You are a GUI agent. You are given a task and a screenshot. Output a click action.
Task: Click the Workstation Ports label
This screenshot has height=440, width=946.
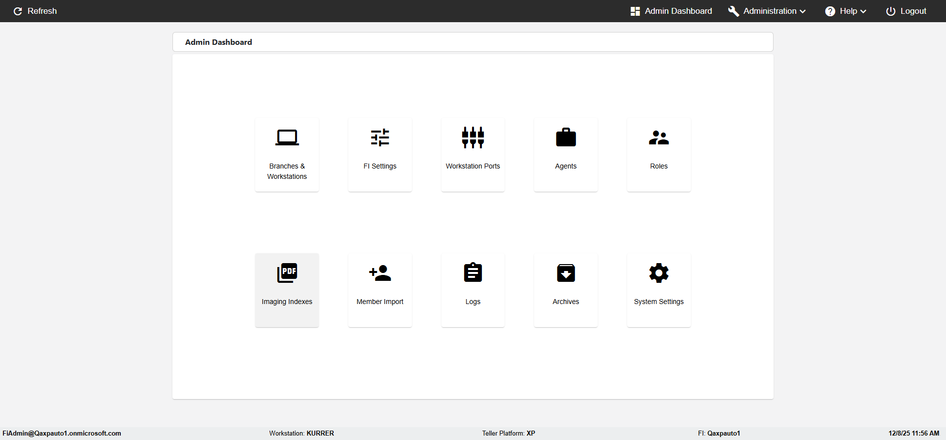pyautogui.click(x=473, y=166)
